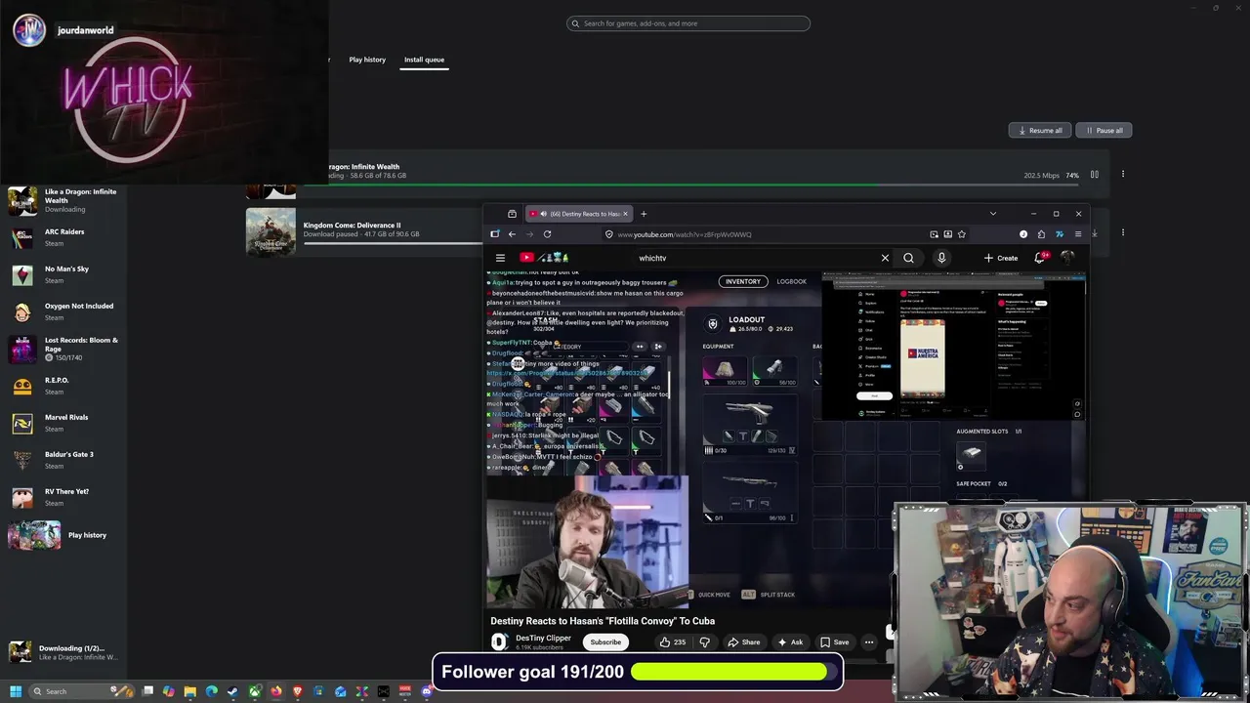Open the Downloading (1/2) status panel
This screenshot has height=703, width=1250.
click(x=63, y=652)
